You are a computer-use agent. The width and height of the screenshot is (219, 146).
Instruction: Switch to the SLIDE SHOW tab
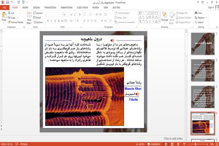coord(82,8)
